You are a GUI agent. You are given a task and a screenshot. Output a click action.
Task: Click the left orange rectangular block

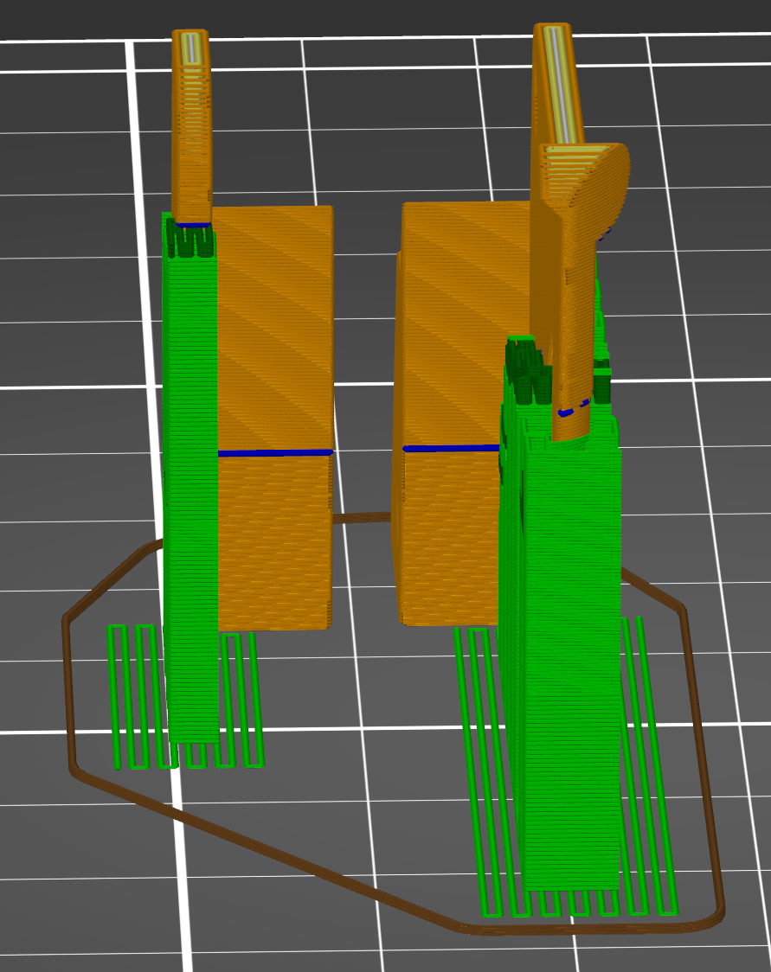[x=275, y=417]
